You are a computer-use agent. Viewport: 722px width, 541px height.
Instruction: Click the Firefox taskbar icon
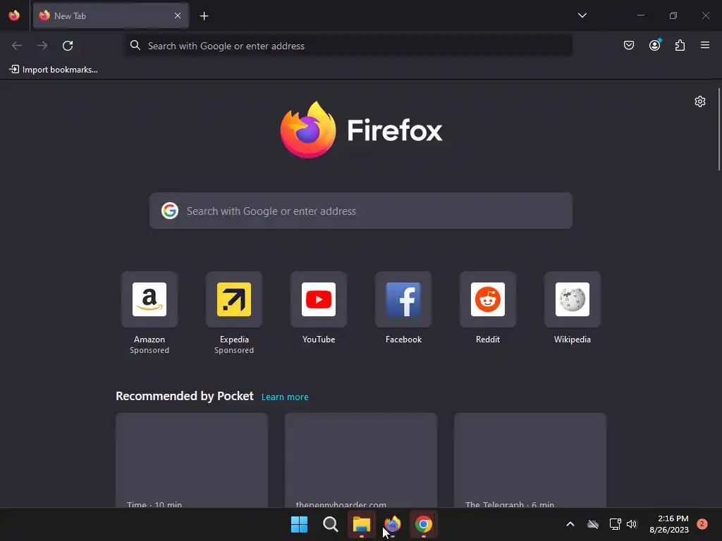coord(392,524)
